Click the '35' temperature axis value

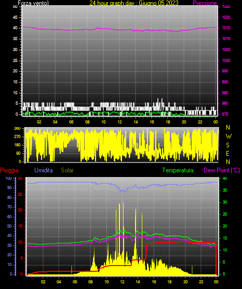[x=225, y=191]
